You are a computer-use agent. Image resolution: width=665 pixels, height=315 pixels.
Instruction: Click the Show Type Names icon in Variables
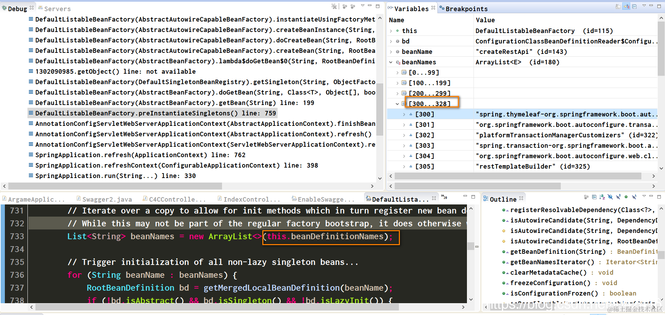tap(618, 6)
